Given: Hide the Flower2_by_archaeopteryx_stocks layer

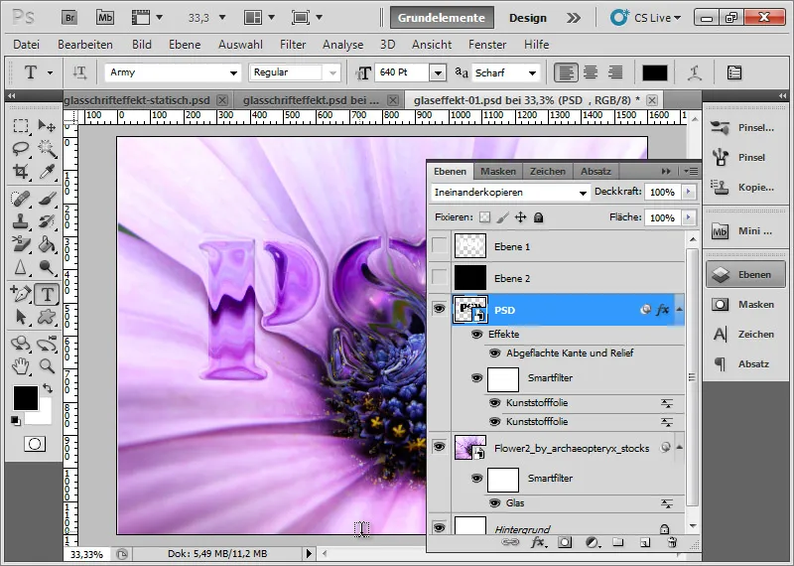Looking at the screenshot, I should point(440,447).
